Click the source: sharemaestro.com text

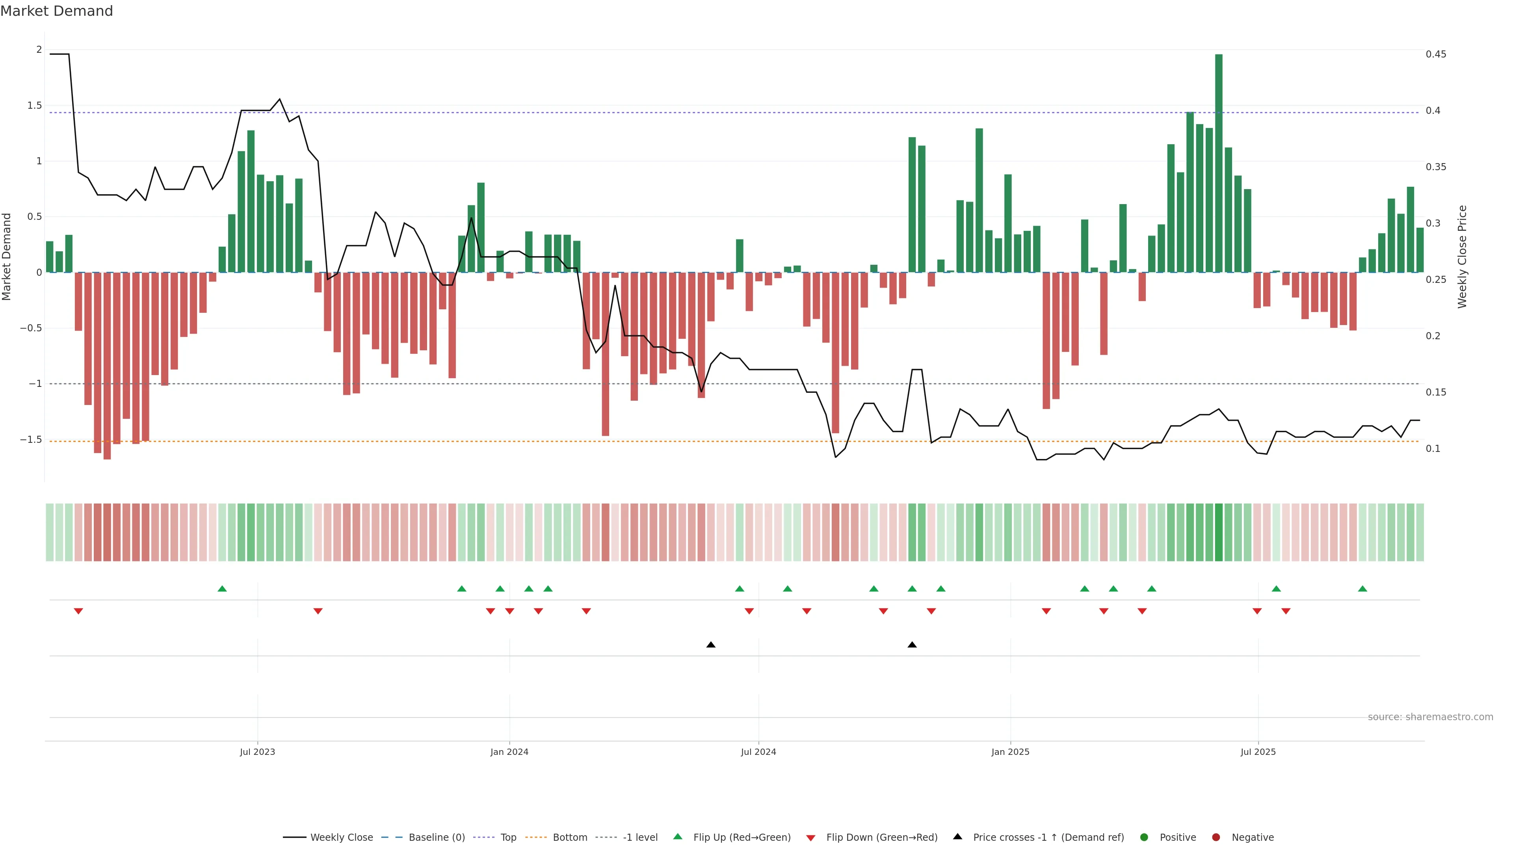point(1430,717)
